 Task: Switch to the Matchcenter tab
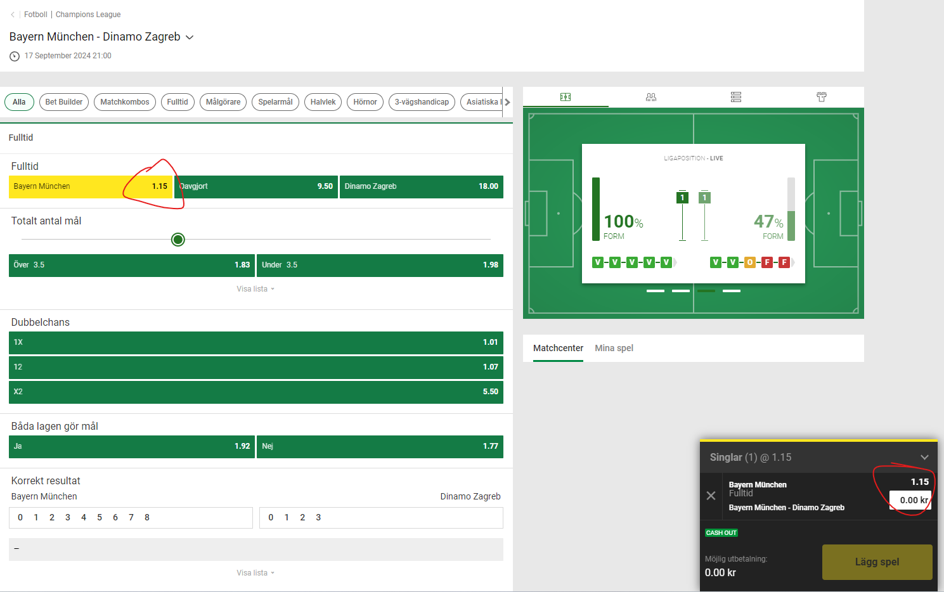tap(558, 348)
